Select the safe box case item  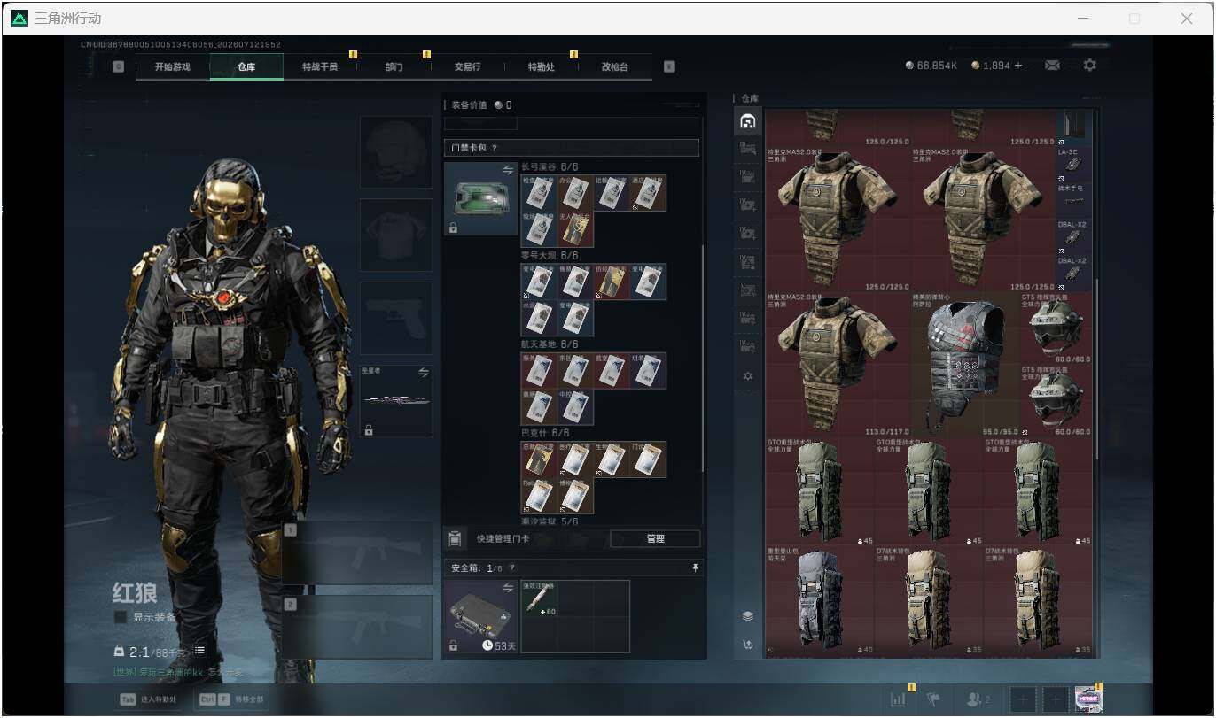pos(480,617)
